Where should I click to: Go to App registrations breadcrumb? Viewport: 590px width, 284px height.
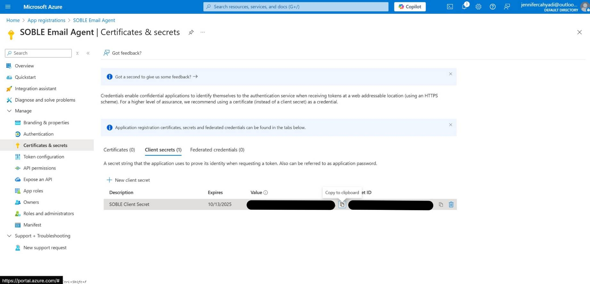coord(46,20)
